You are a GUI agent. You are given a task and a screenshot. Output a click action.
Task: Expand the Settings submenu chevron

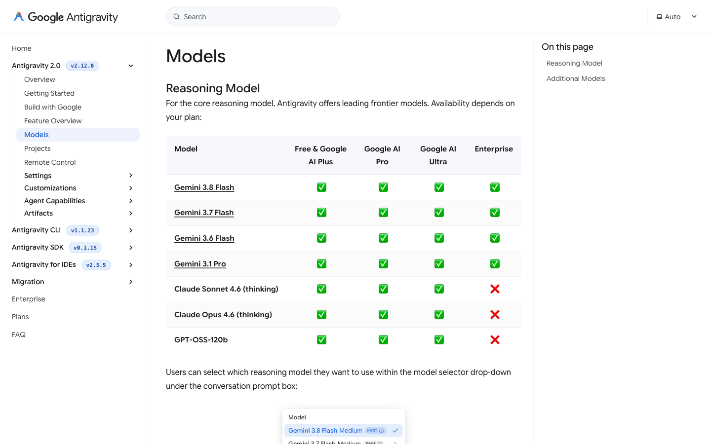pyautogui.click(x=131, y=176)
